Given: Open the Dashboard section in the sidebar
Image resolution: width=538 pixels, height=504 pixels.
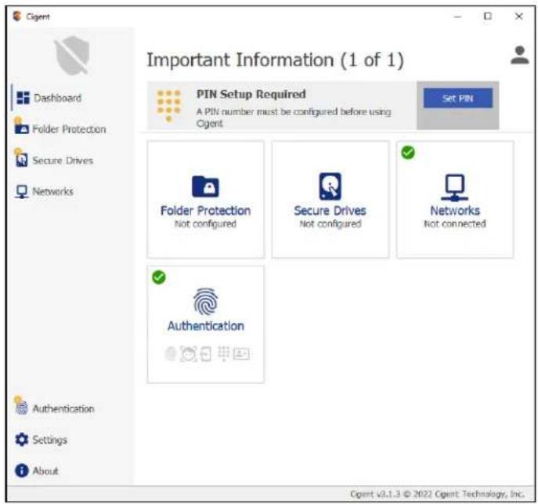Looking at the screenshot, I should (x=49, y=98).
